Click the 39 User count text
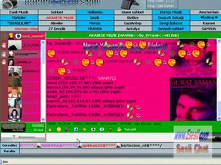The image size is (221, 165). pos(38,130)
